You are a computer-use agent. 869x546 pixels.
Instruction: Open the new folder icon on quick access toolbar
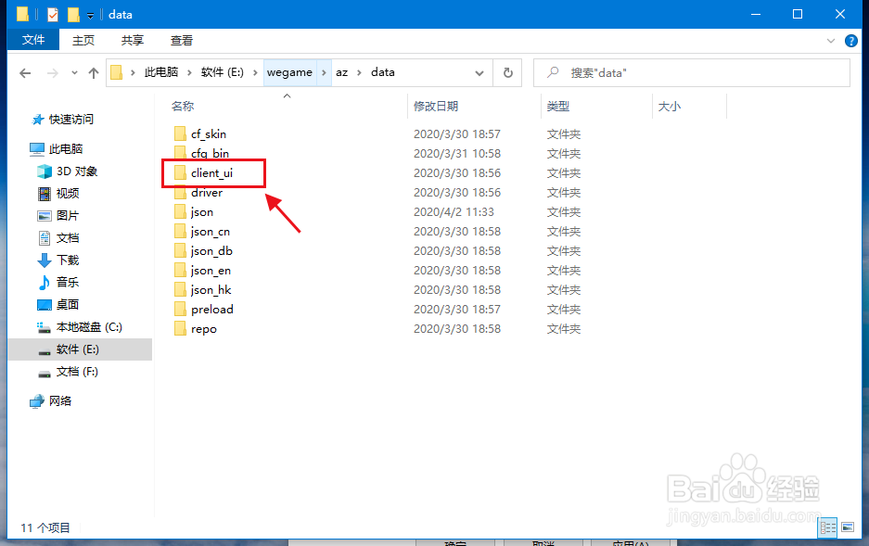[x=73, y=14]
